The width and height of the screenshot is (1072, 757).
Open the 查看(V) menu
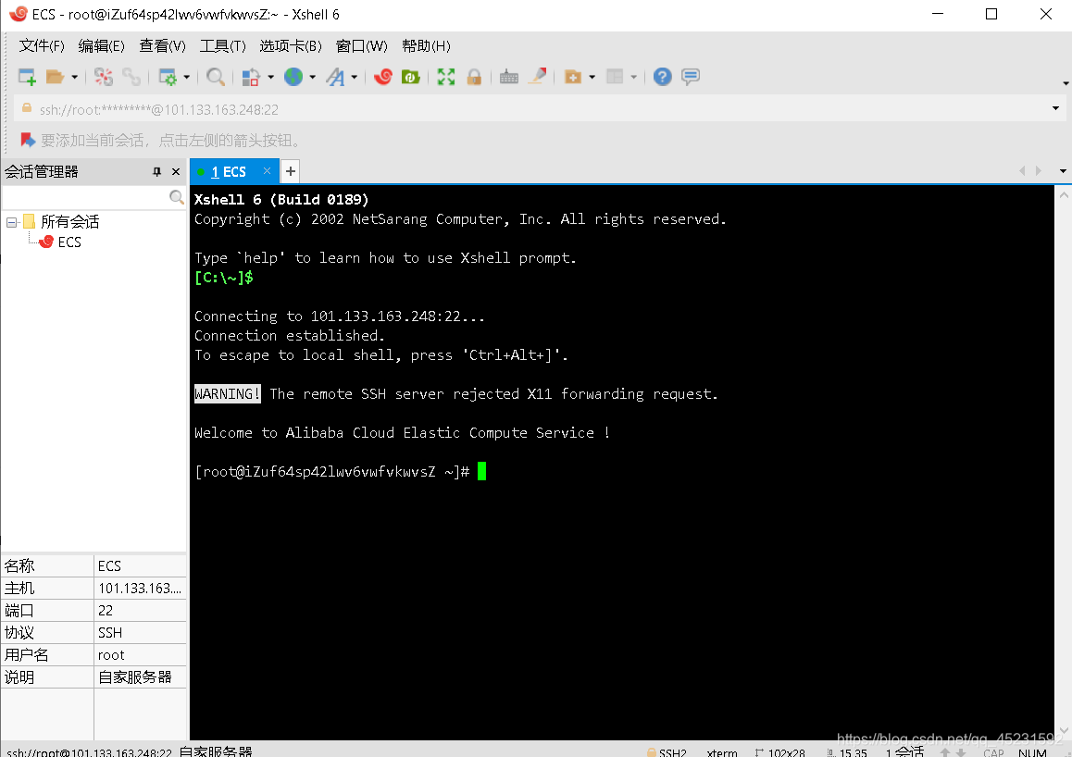(163, 45)
